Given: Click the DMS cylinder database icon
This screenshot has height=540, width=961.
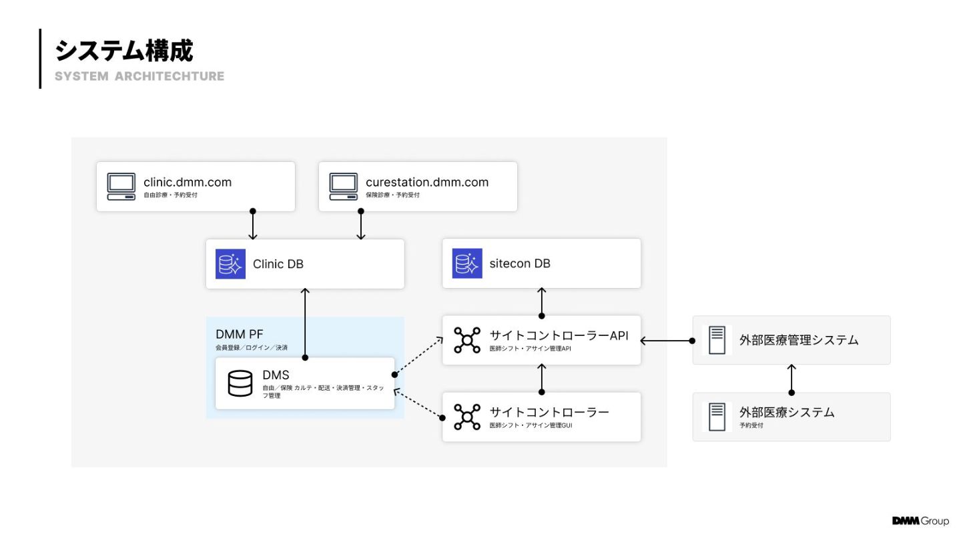Looking at the screenshot, I should (240, 383).
